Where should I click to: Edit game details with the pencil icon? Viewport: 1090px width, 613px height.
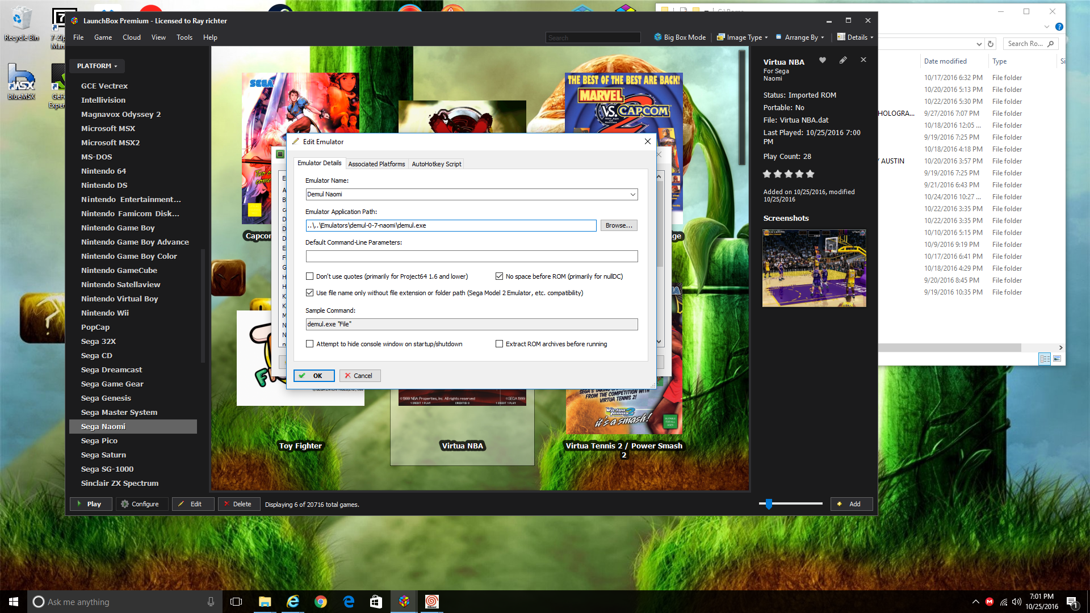pyautogui.click(x=843, y=60)
